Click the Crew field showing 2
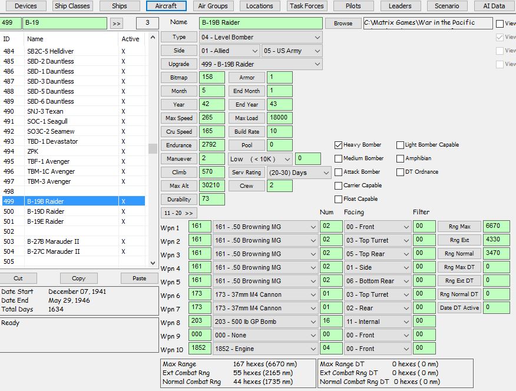This screenshot has width=516, height=391. click(279, 185)
